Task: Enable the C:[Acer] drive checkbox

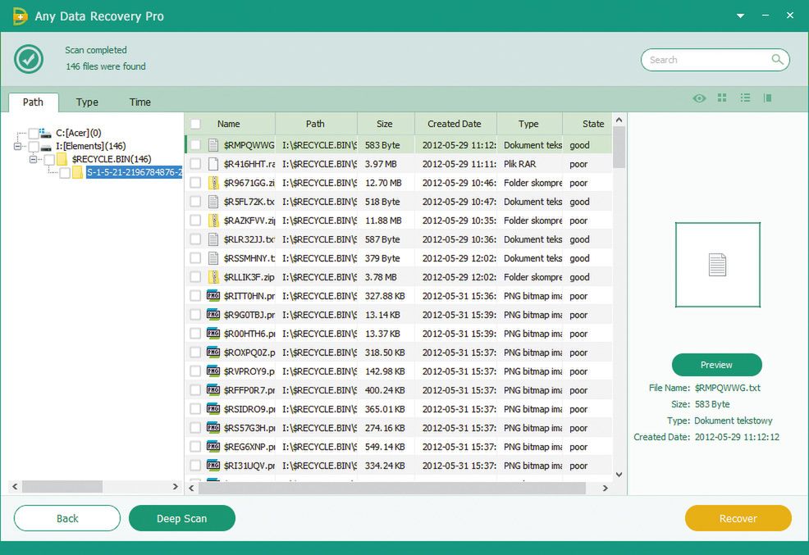Action: tap(33, 133)
